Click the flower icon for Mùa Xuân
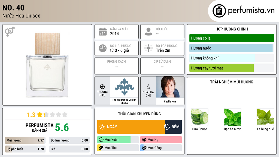Viewport: 279px width, 157px height. point(101,140)
